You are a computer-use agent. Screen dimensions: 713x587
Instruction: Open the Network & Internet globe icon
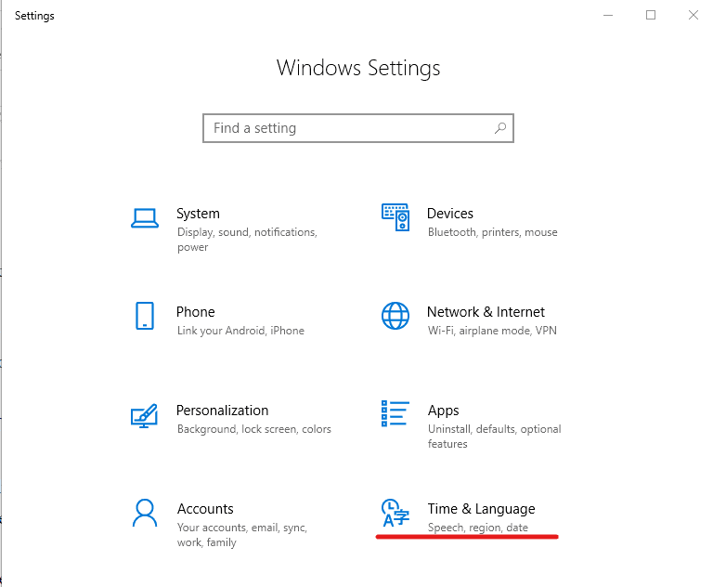[x=395, y=316]
